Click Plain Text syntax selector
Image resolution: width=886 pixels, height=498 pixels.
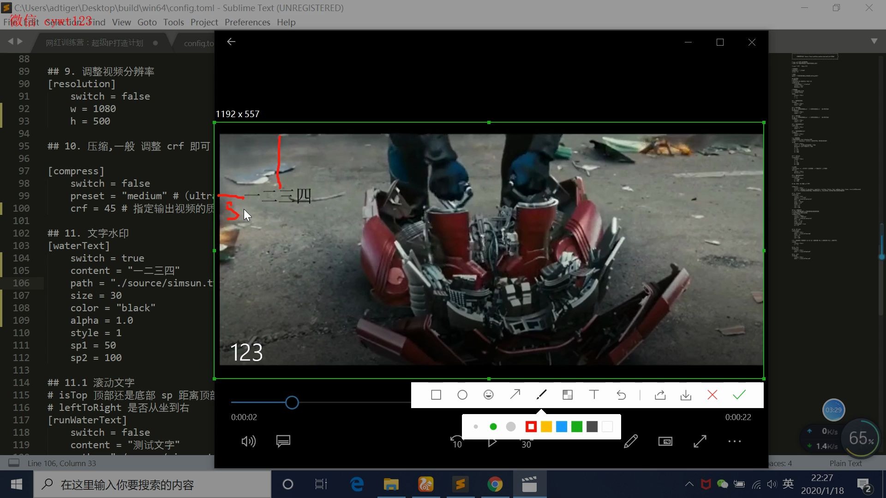coord(845,463)
